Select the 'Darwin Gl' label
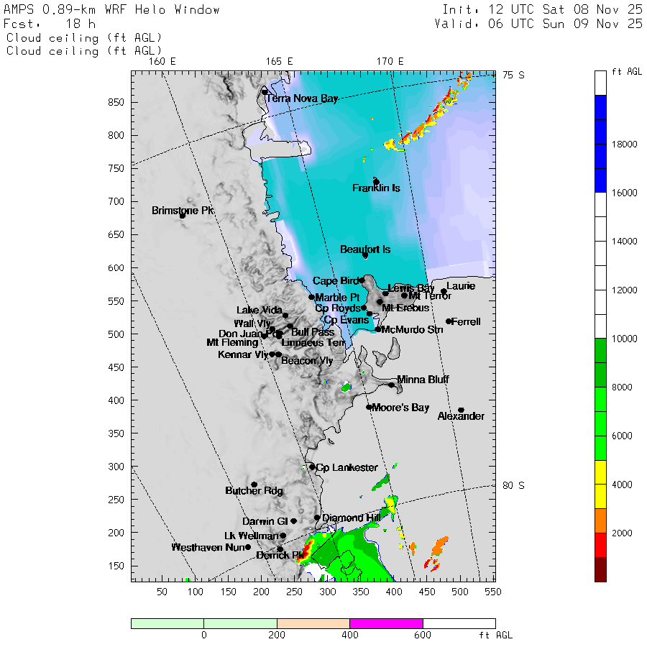The image size is (647, 647). pyautogui.click(x=265, y=521)
